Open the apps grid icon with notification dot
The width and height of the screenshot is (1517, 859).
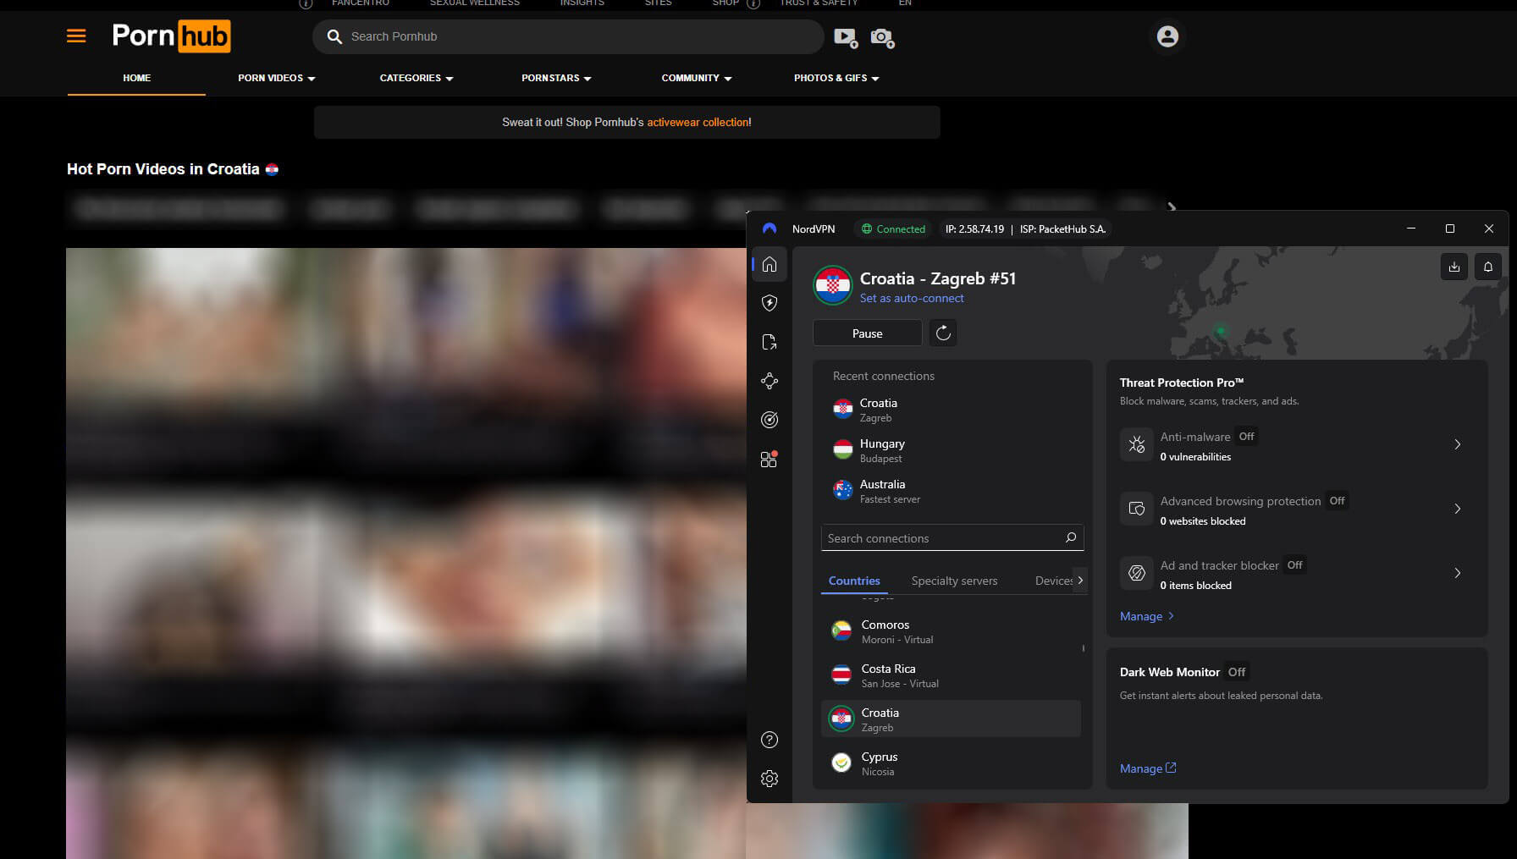(770, 458)
